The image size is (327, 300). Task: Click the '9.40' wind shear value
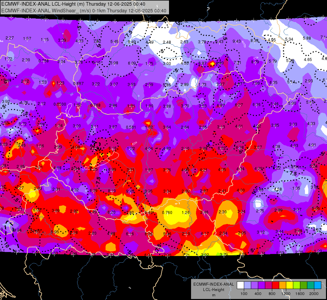[130, 191]
